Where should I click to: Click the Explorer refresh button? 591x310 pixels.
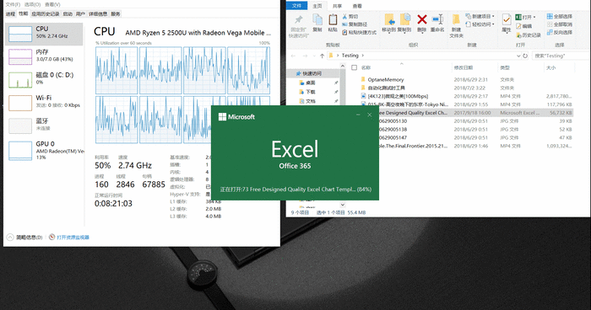coord(525,56)
